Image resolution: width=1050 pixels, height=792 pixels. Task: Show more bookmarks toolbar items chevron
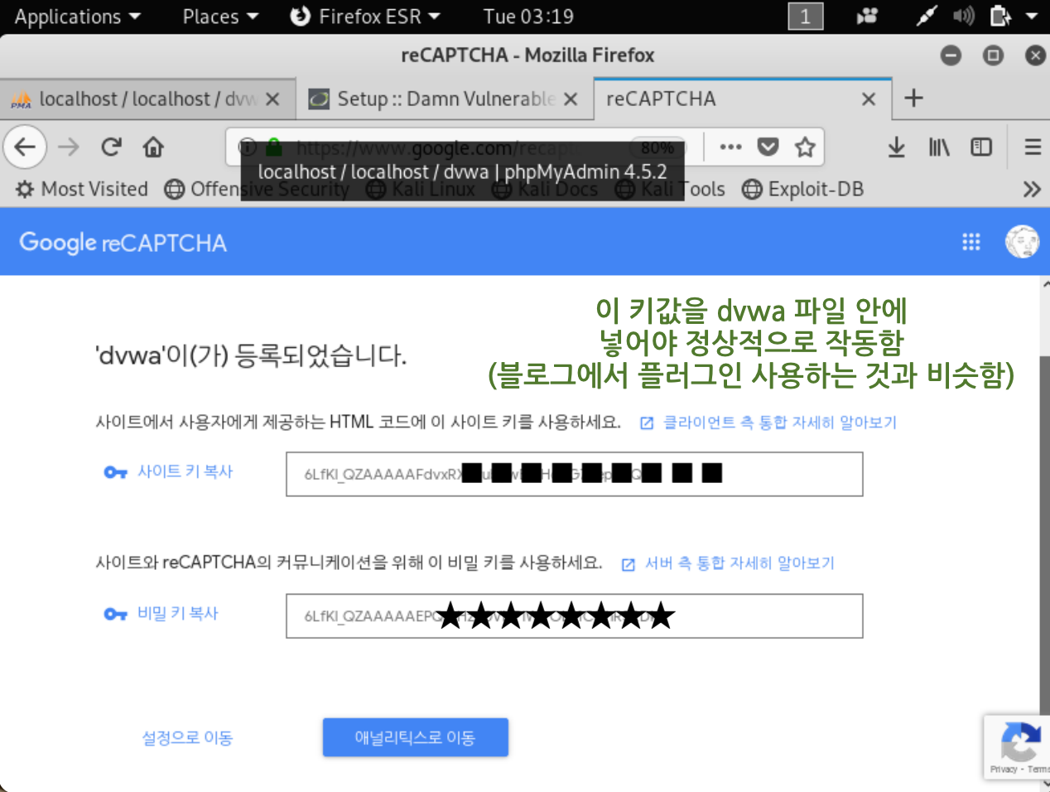[x=1031, y=189]
